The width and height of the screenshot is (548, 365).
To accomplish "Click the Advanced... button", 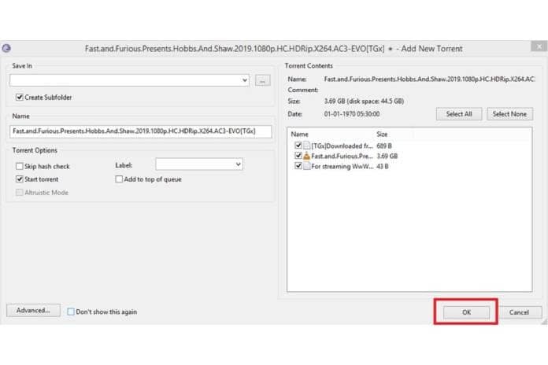I will (x=33, y=311).
